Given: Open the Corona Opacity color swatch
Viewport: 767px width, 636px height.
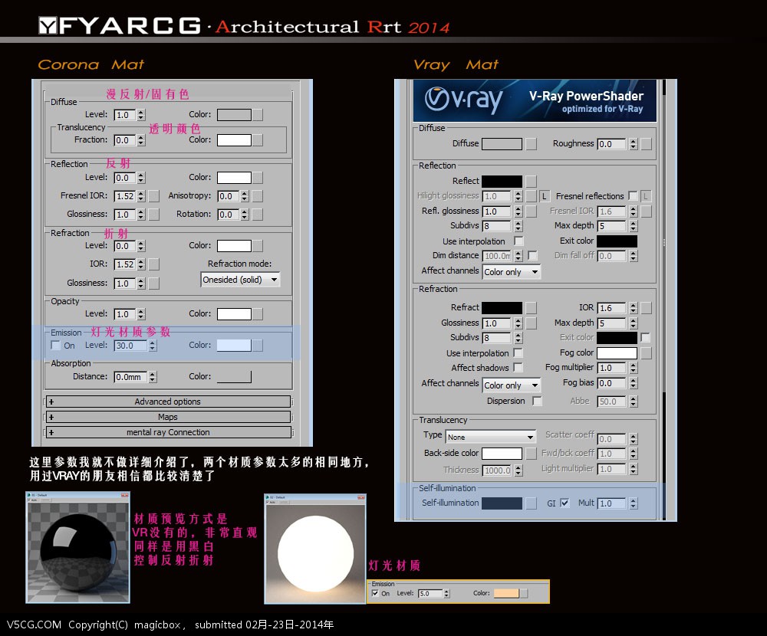Looking at the screenshot, I should click(x=234, y=314).
